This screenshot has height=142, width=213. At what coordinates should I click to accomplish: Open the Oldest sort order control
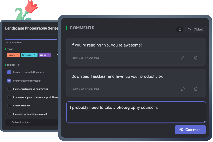(195, 30)
